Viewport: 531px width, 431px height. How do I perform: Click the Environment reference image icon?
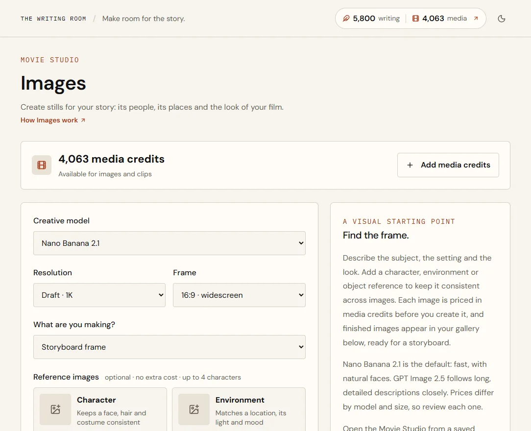pyautogui.click(x=194, y=409)
